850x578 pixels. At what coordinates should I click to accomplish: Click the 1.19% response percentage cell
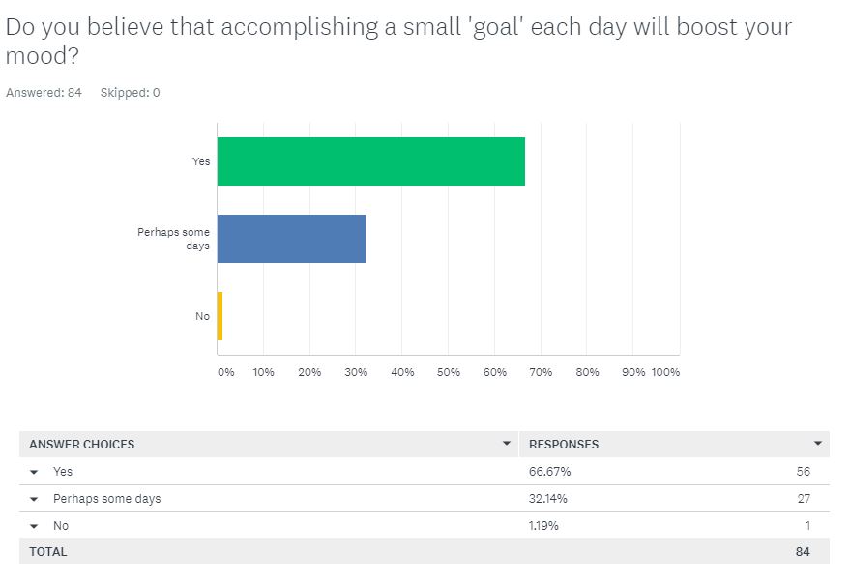pos(542,526)
